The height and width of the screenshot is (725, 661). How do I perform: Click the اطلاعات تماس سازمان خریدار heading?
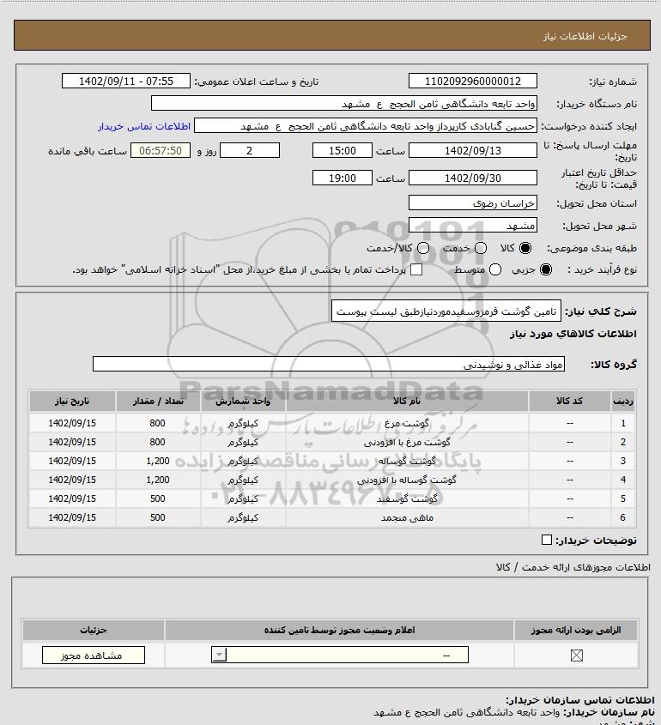(x=580, y=700)
